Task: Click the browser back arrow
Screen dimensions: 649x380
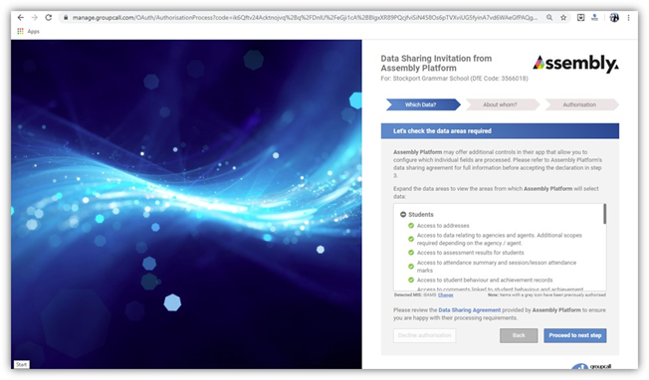Action: [21, 17]
